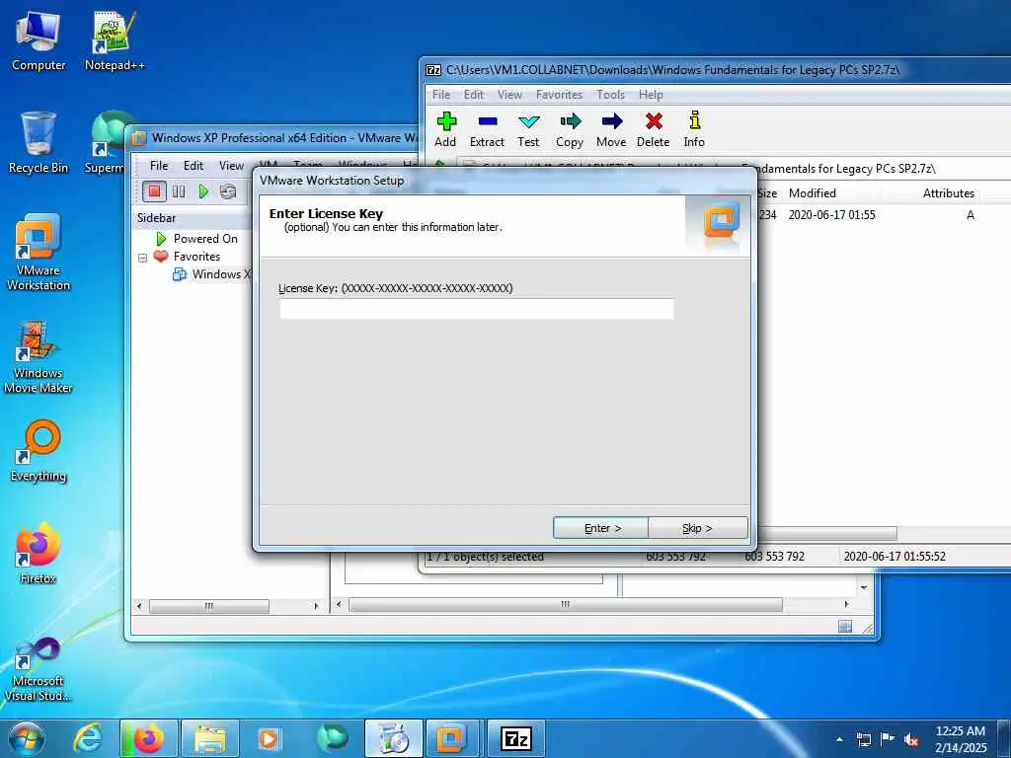
Task: Click the Extract icon in 7-Zip
Action: pyautogui.click(x=487, y=129)
